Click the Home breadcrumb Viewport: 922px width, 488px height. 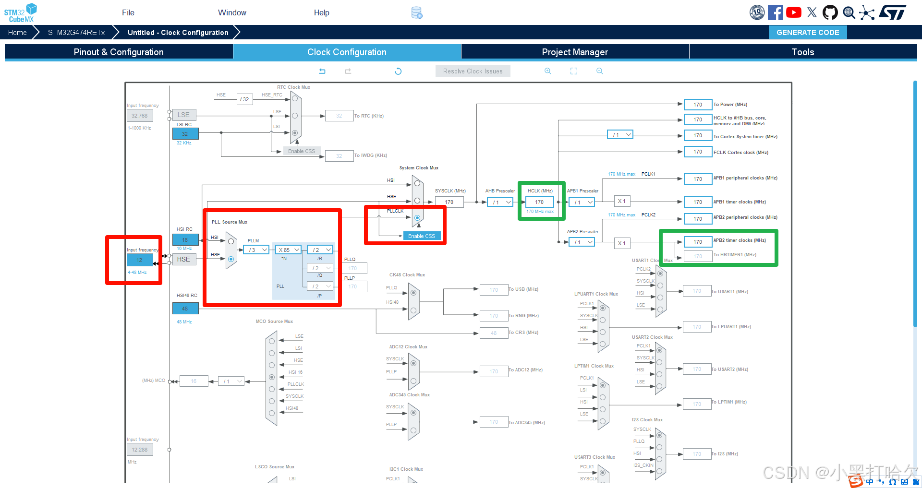tap(17, 32)
